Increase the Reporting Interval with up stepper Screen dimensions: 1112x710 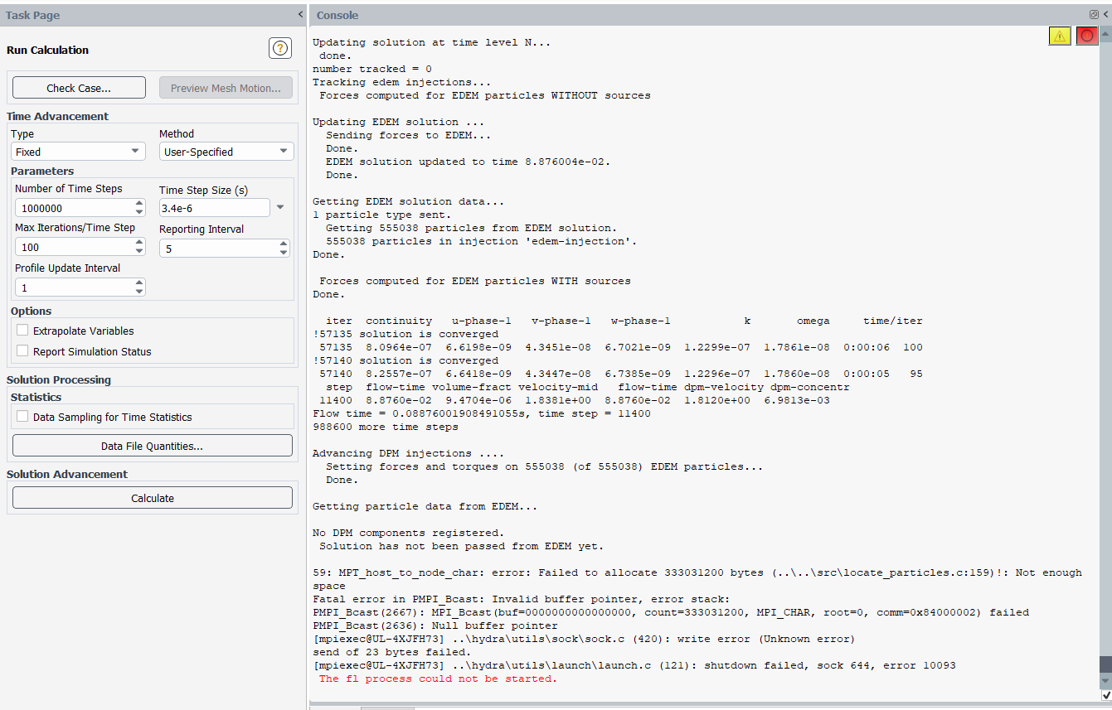[284, 244]
